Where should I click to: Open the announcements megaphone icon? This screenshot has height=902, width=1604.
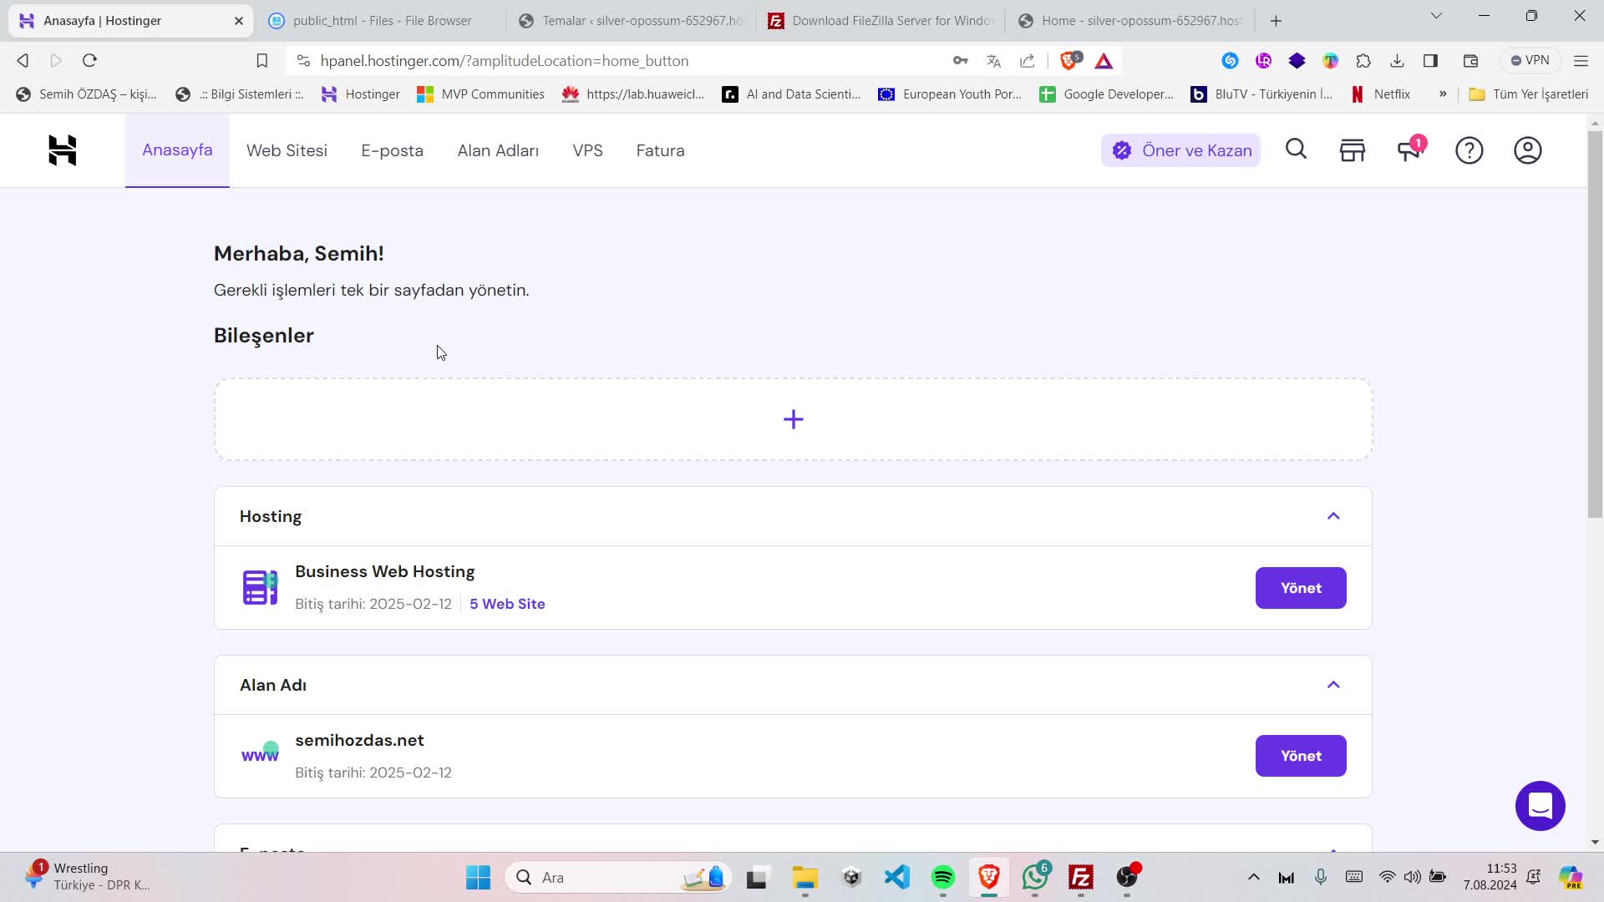[1409, 150]
